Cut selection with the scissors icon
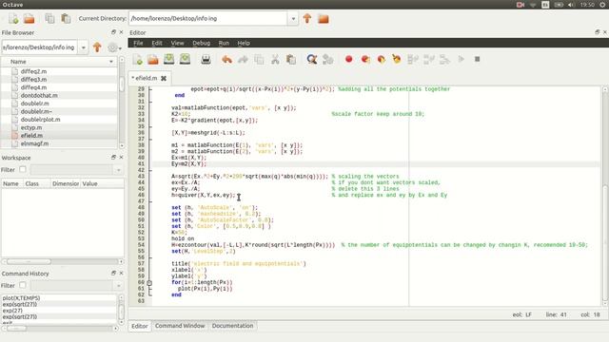 (x=275, y=59)
